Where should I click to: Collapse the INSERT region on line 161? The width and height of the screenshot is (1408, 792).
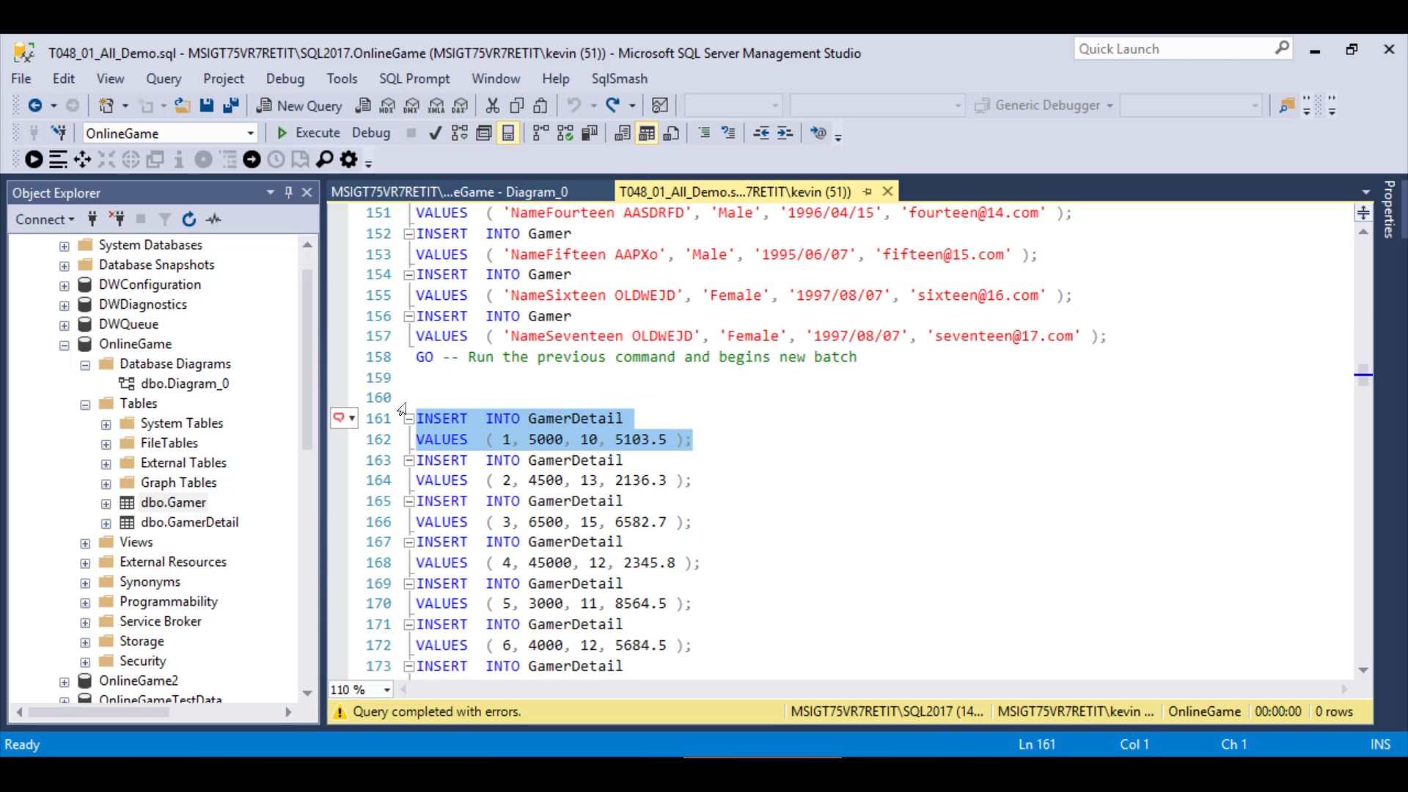click(x=408, y=418)
